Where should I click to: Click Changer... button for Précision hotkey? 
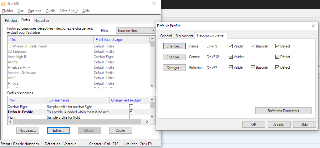point(174,67)
